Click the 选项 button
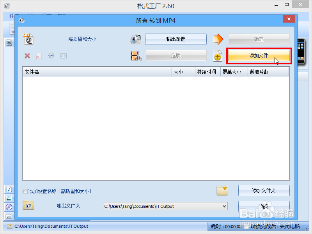The image size is (312, 234). click(176, 55)
